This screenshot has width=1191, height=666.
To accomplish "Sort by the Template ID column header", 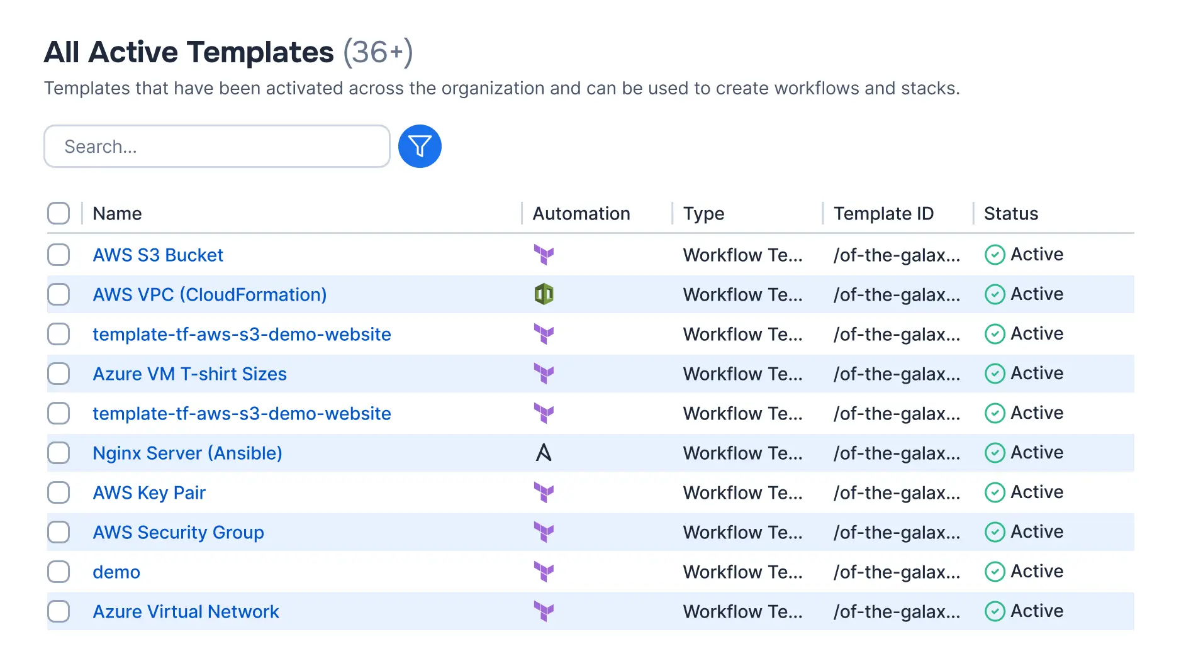I will coord(883,214).
